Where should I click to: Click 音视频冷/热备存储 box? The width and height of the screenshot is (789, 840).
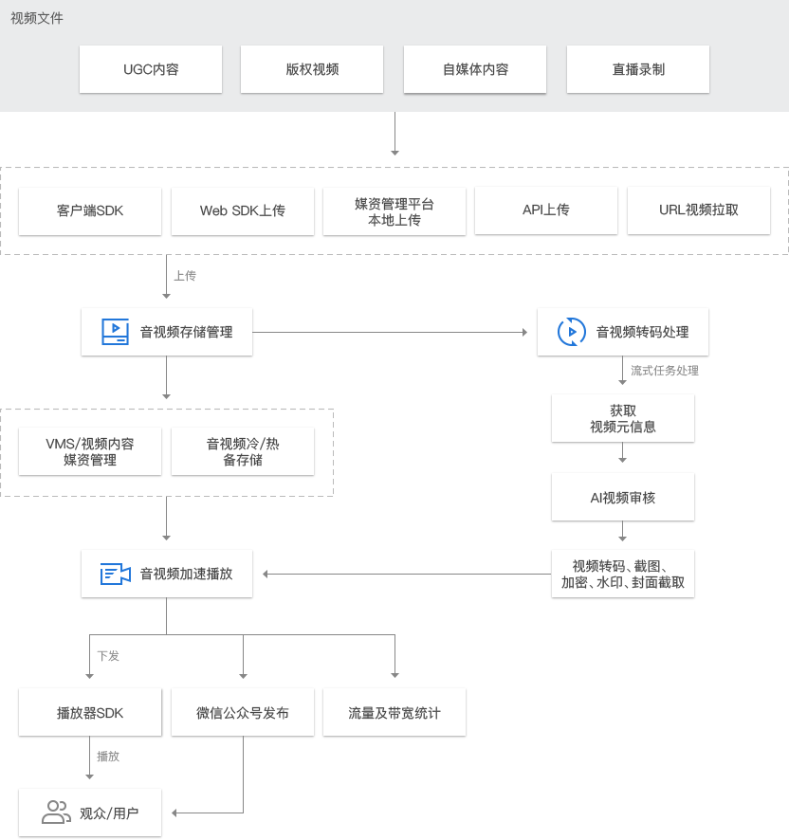pos(243,451)
